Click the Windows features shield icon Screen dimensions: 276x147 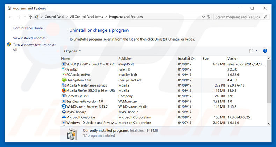pyautogui.click(x=9, y=44)
